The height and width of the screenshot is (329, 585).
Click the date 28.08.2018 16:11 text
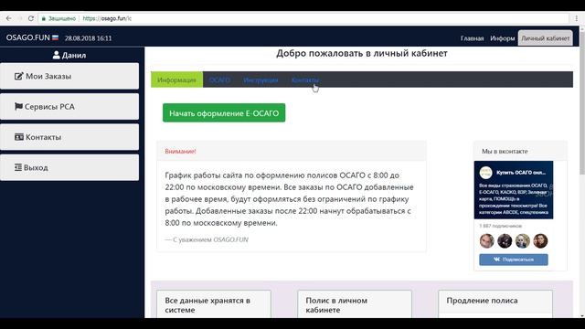[x=88, y=38]
